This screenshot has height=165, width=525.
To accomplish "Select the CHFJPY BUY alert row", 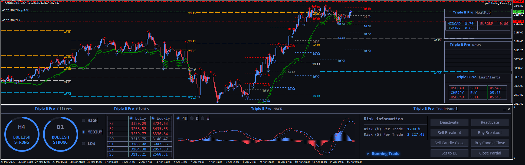I will point(477,93).
